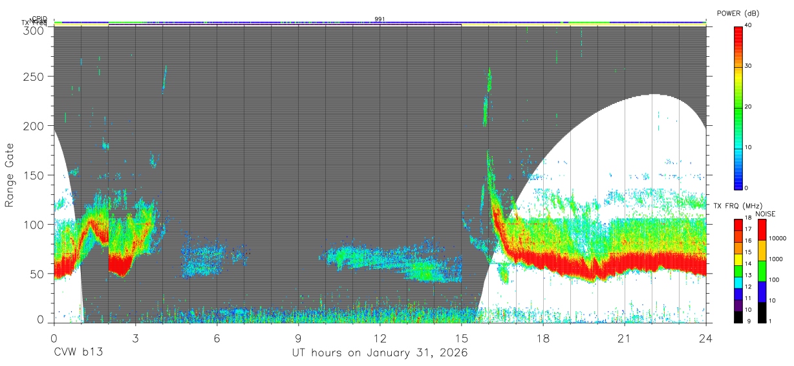Click the 'POWER (dB)' label

738,14
